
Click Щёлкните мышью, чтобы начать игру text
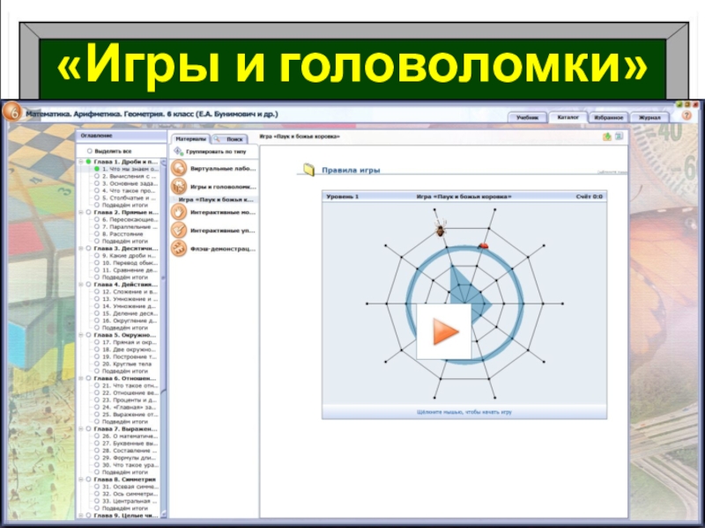pos(464,412)
